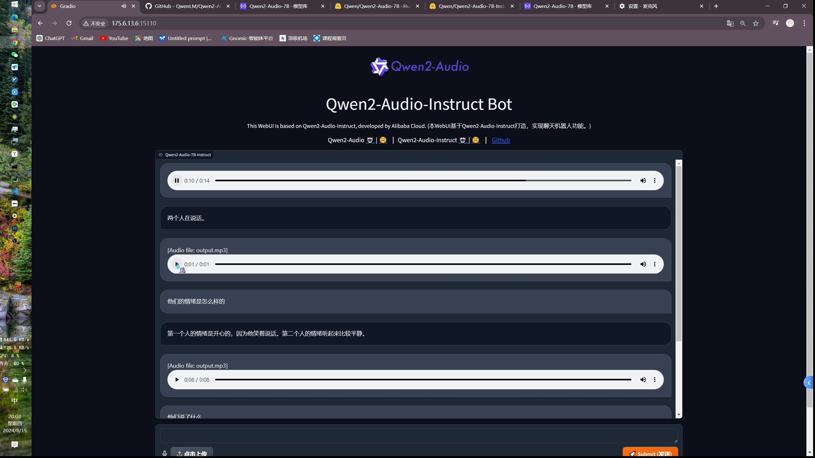Screen dimensions: 815x458
Task: Focus the chat message text input box
Action: tap(419, 435)
